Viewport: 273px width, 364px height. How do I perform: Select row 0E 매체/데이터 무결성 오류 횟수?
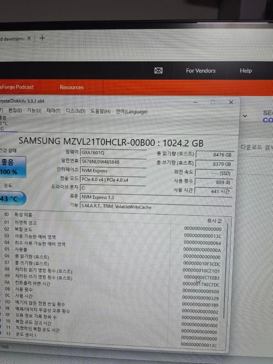coord(111,313)
